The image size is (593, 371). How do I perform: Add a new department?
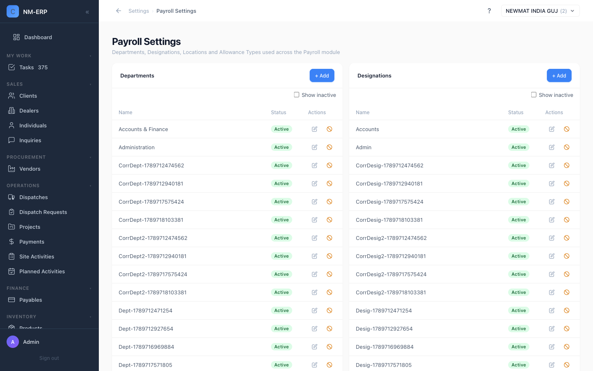coord(322,75)
